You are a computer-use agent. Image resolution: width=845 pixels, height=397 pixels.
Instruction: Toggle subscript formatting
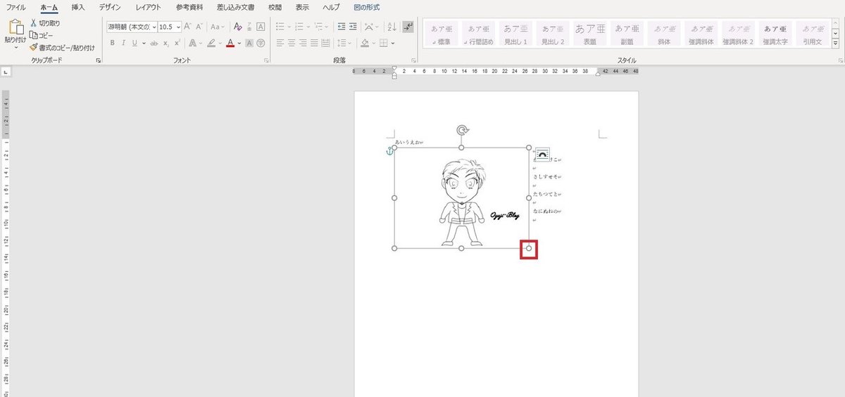pos(166,43)
